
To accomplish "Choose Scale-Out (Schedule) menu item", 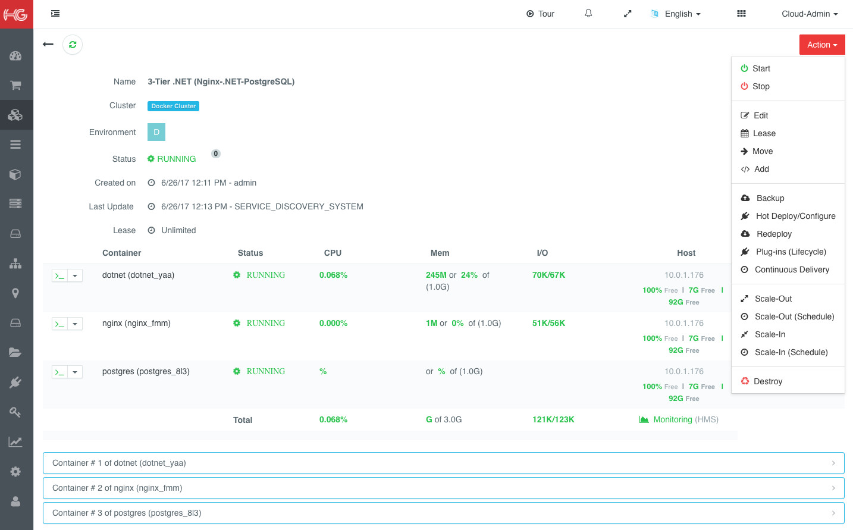I will pos(788,316).
